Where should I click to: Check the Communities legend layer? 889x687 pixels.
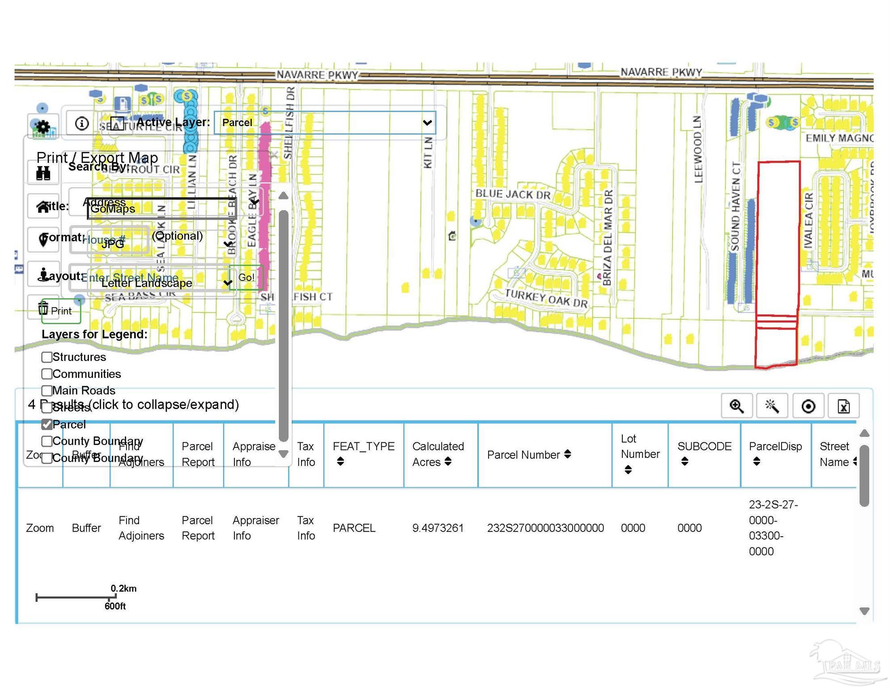click(x=47, y=373)
